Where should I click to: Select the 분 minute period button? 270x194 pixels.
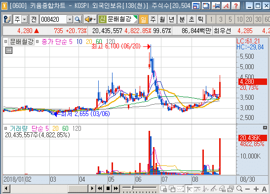click(x=182, y=19)
